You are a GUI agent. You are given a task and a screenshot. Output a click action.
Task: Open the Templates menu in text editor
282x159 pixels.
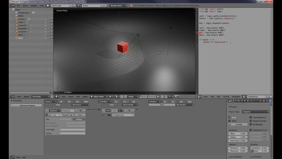pyautogui.click(x=236, y=97)
